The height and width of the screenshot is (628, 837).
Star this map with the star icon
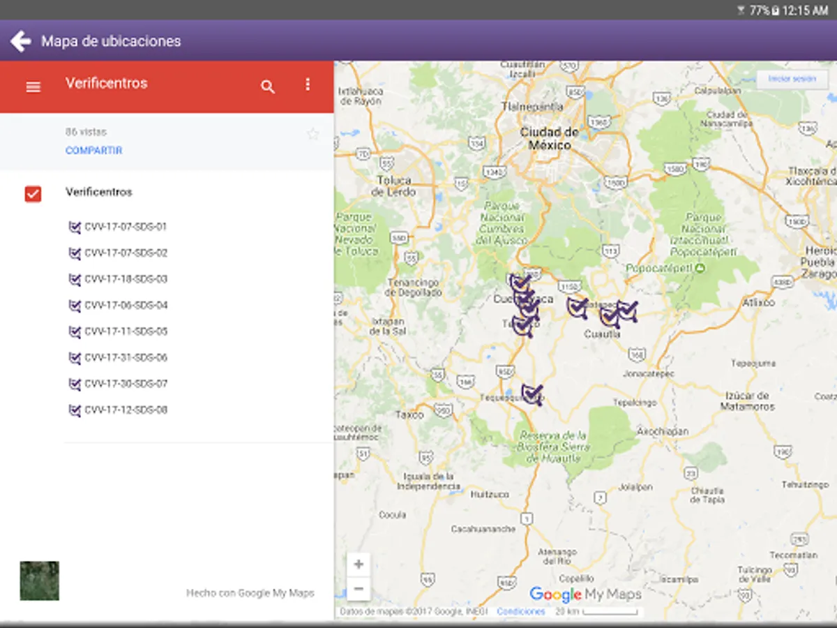click(x=313, y=134)
